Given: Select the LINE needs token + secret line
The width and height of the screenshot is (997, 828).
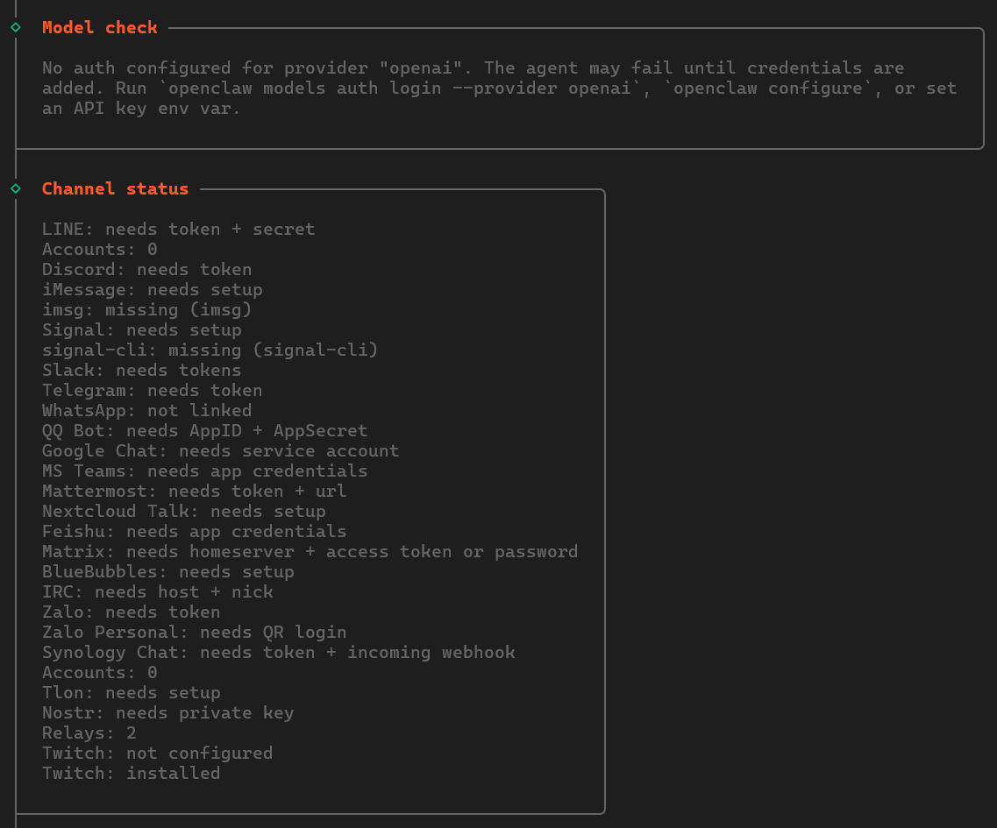Looking at the screenshot, I should (x=179, y=230).
